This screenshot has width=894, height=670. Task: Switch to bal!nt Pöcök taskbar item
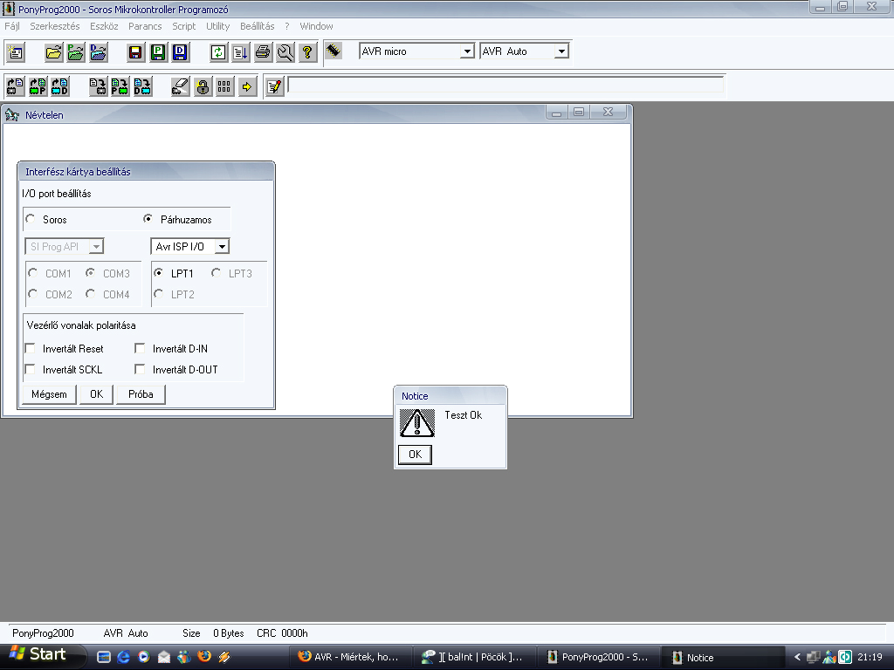point(473,657)
